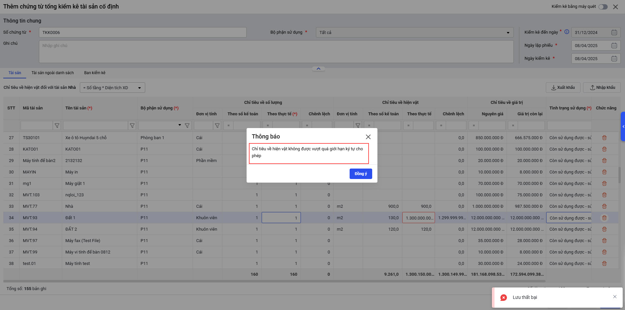Delete row 27 using the trash icon
The width and height of the screenshot is (625, 310).
coord(604,138)
